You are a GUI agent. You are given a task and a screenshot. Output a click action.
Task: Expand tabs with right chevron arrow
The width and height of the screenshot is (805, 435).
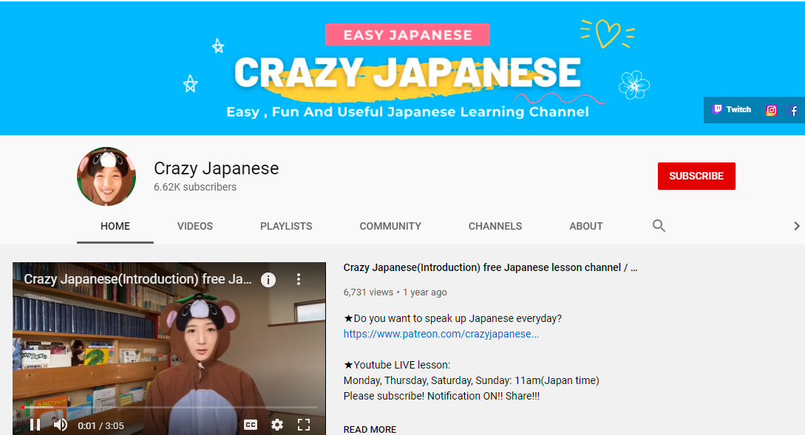(796, 226)
